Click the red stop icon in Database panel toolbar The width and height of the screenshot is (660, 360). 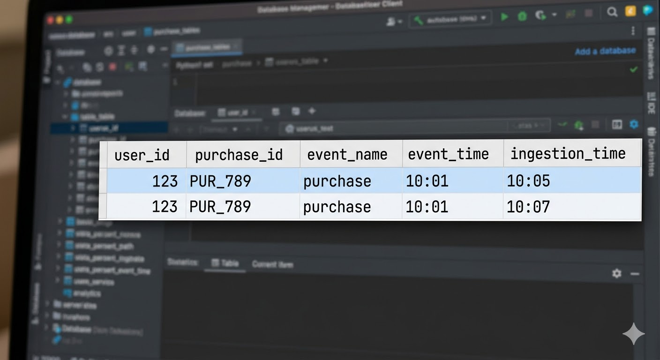point(112,67)
